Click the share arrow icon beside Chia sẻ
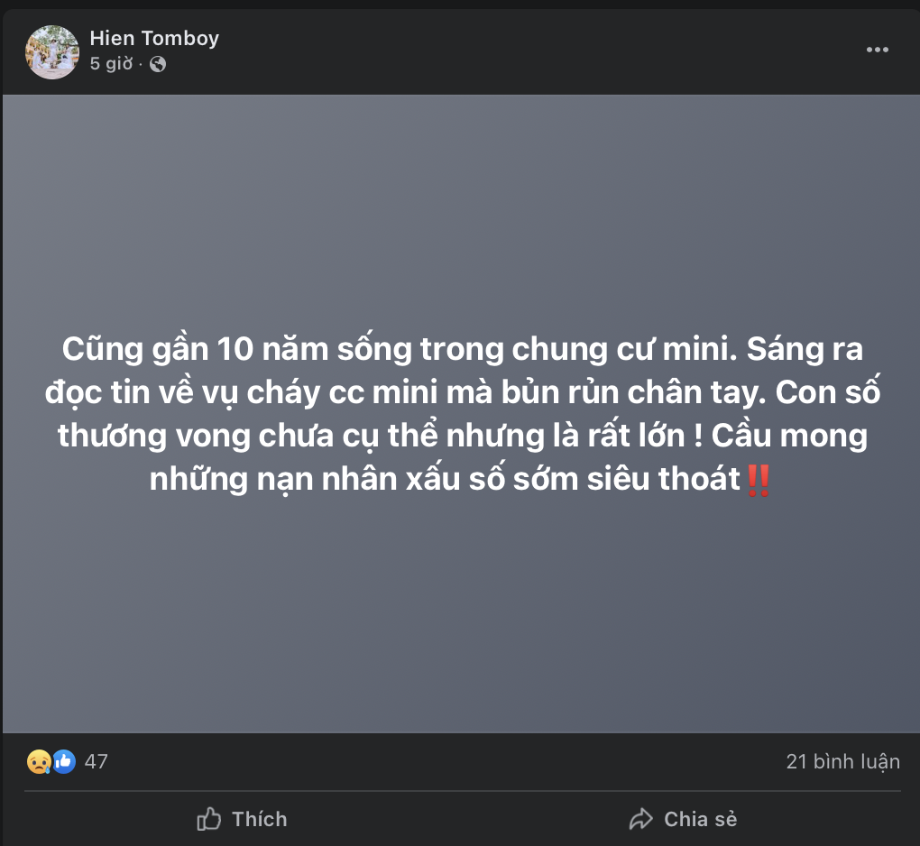This screenshot has height=846, width=920. tap(642, 819)
